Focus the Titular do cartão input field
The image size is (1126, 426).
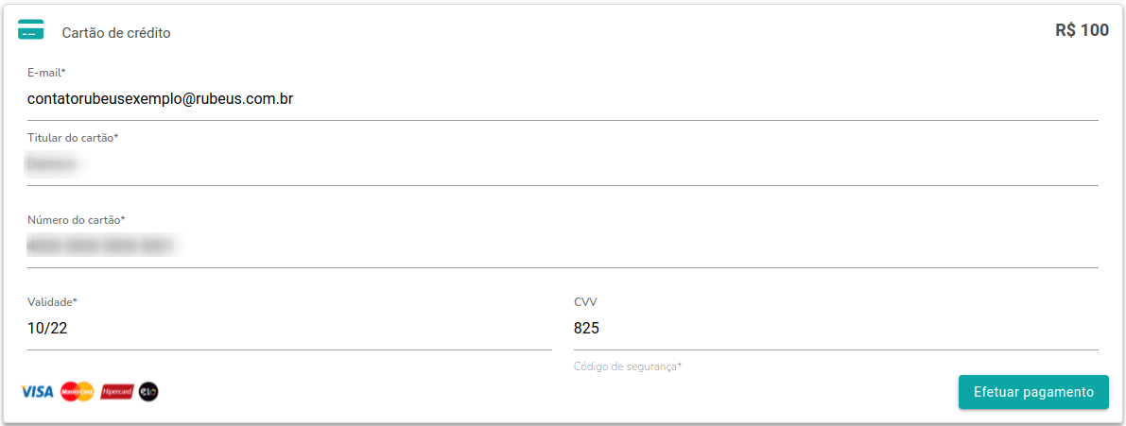point(563,165)
